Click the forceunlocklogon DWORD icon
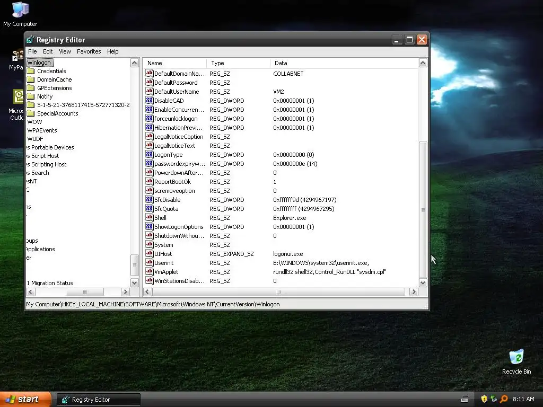Screen dimensions: 543x407 point(149,118)
